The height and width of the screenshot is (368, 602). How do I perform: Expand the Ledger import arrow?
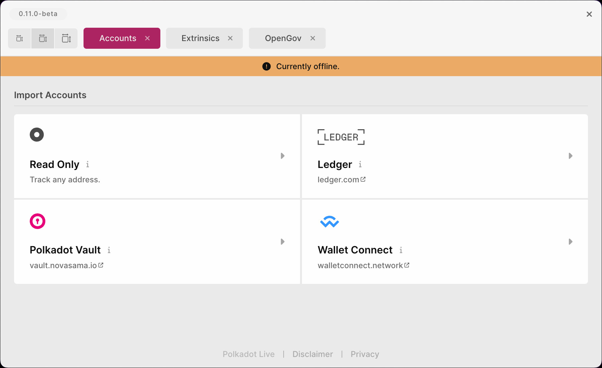point(571,156)
